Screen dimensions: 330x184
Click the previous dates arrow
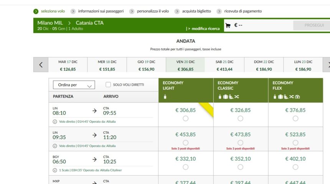coord(41,65)
